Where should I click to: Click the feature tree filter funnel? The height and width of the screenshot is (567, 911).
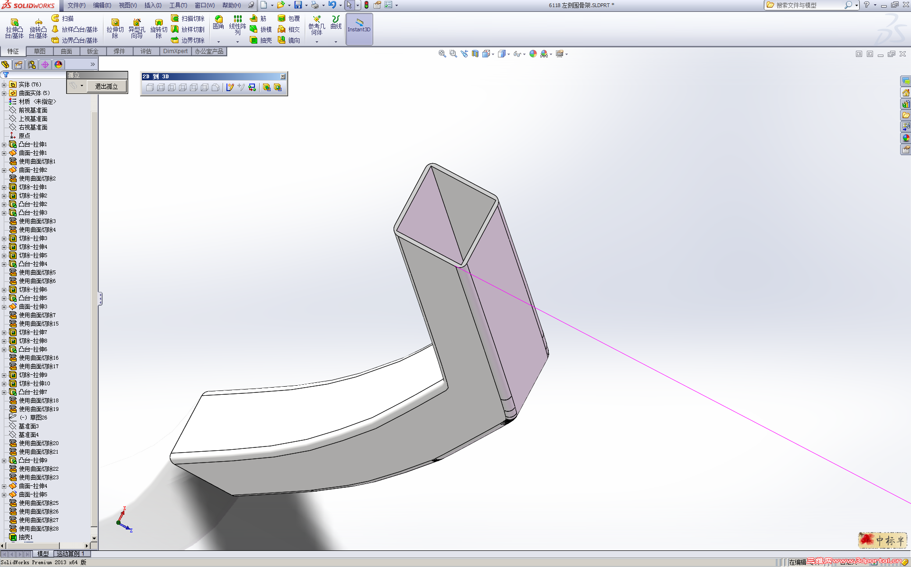pyautogui.click(x=6, y=75)
